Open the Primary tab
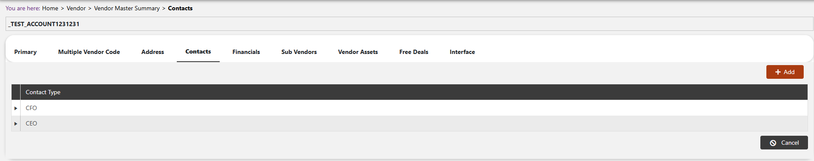This screenshot has height=161, width=814. 25,52
